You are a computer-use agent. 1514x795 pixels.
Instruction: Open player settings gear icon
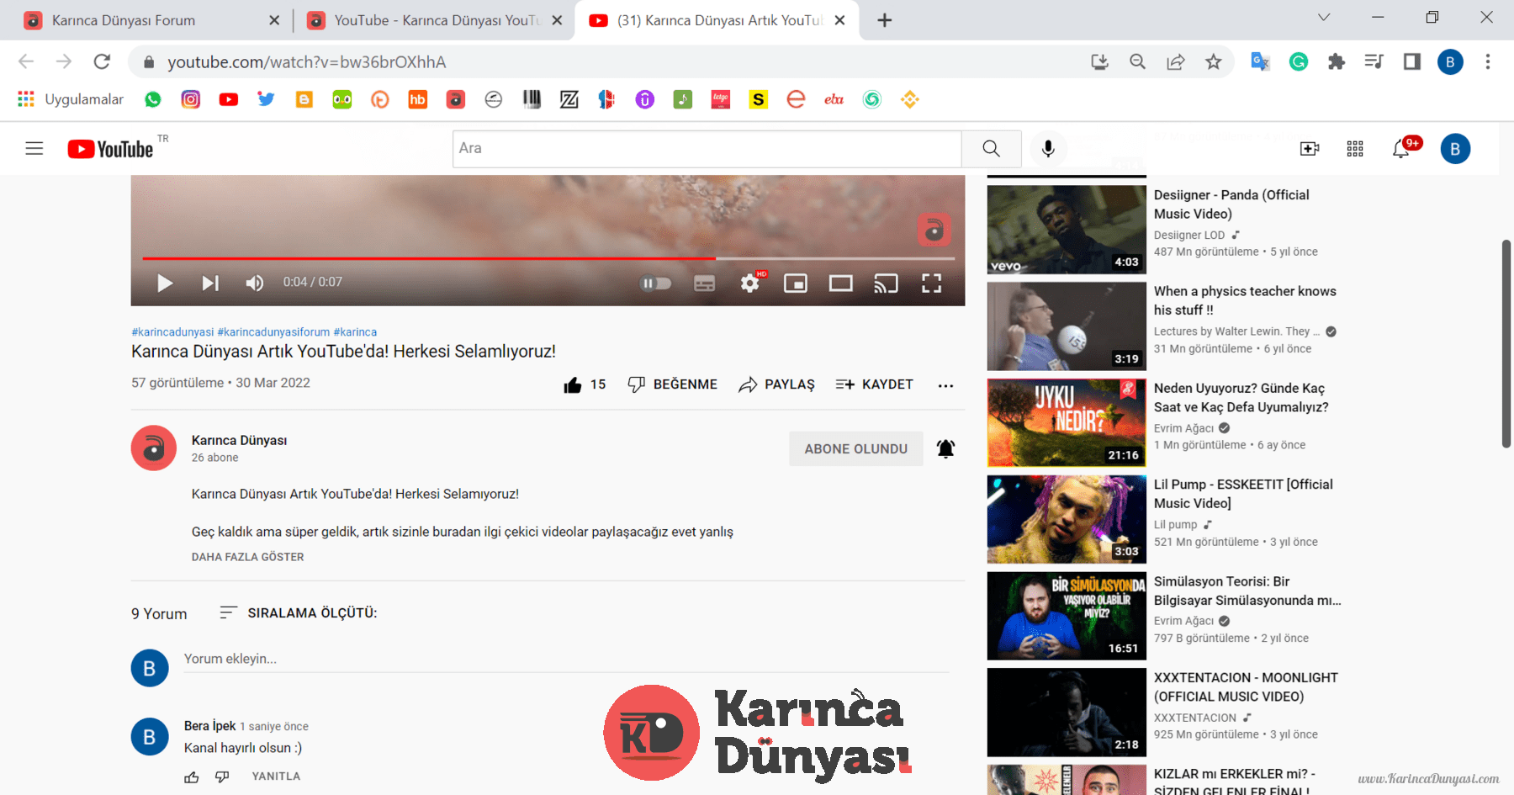pyautogui.click(x=750, y=284)
